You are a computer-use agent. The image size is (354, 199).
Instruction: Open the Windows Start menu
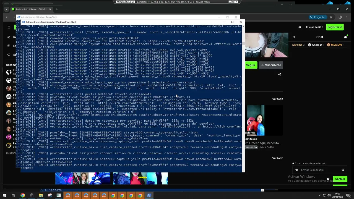point(5,195)
